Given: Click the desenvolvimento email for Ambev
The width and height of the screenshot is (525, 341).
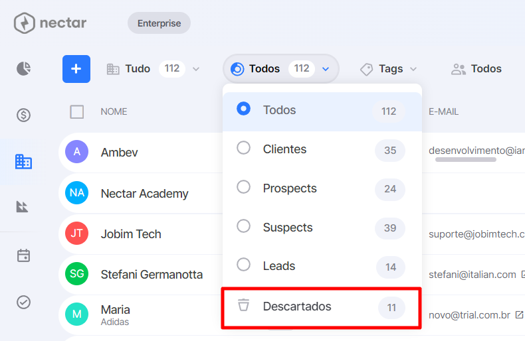Looking at the screenshot, I should [476, 151].
